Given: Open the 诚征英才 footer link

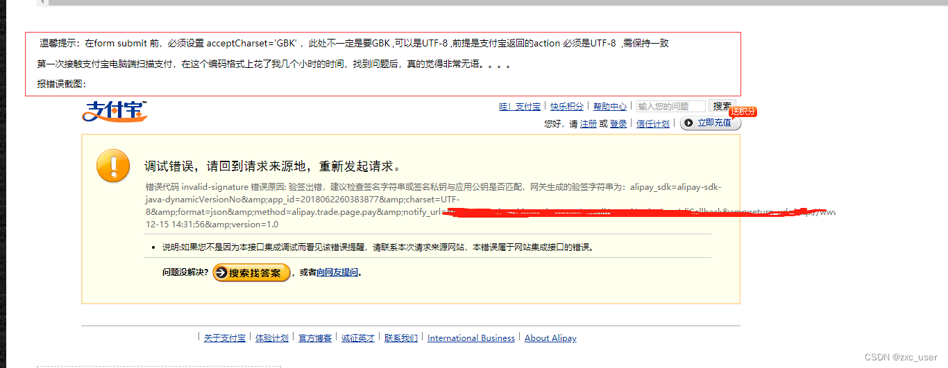Looking at the screenshot, I should [358, 338].
